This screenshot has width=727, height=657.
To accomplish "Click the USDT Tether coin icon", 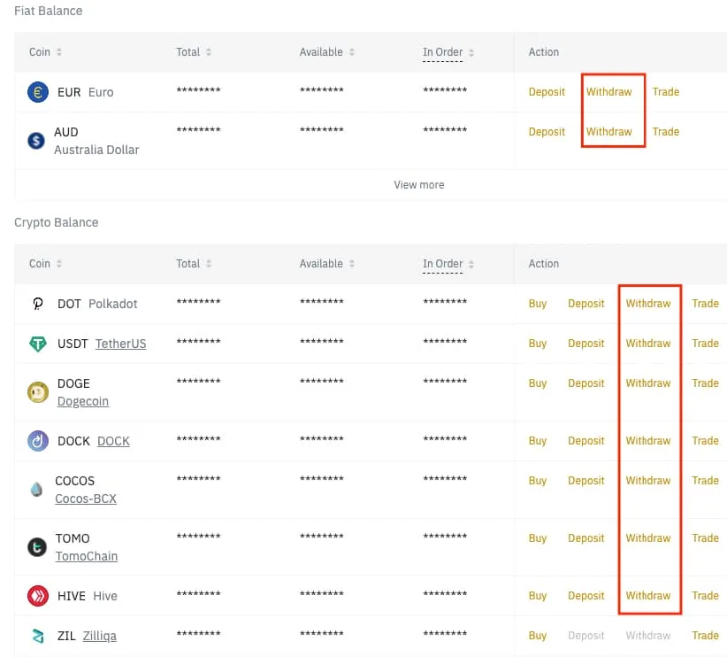I will [37, 344].
